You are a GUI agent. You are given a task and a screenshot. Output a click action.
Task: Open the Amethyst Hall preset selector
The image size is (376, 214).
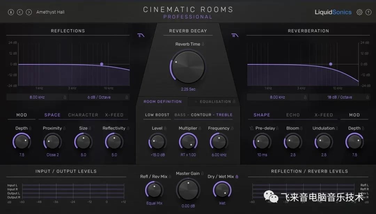50,12
